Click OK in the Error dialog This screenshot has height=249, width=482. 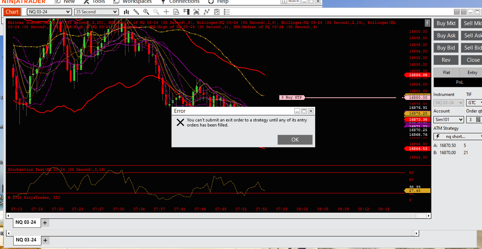click(x=295, y=140)
